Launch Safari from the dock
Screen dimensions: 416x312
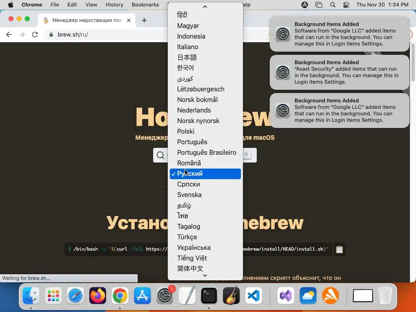[x=75, y=295]
